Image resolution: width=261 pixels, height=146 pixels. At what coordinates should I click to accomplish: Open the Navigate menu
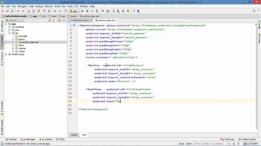click(22, 6)
